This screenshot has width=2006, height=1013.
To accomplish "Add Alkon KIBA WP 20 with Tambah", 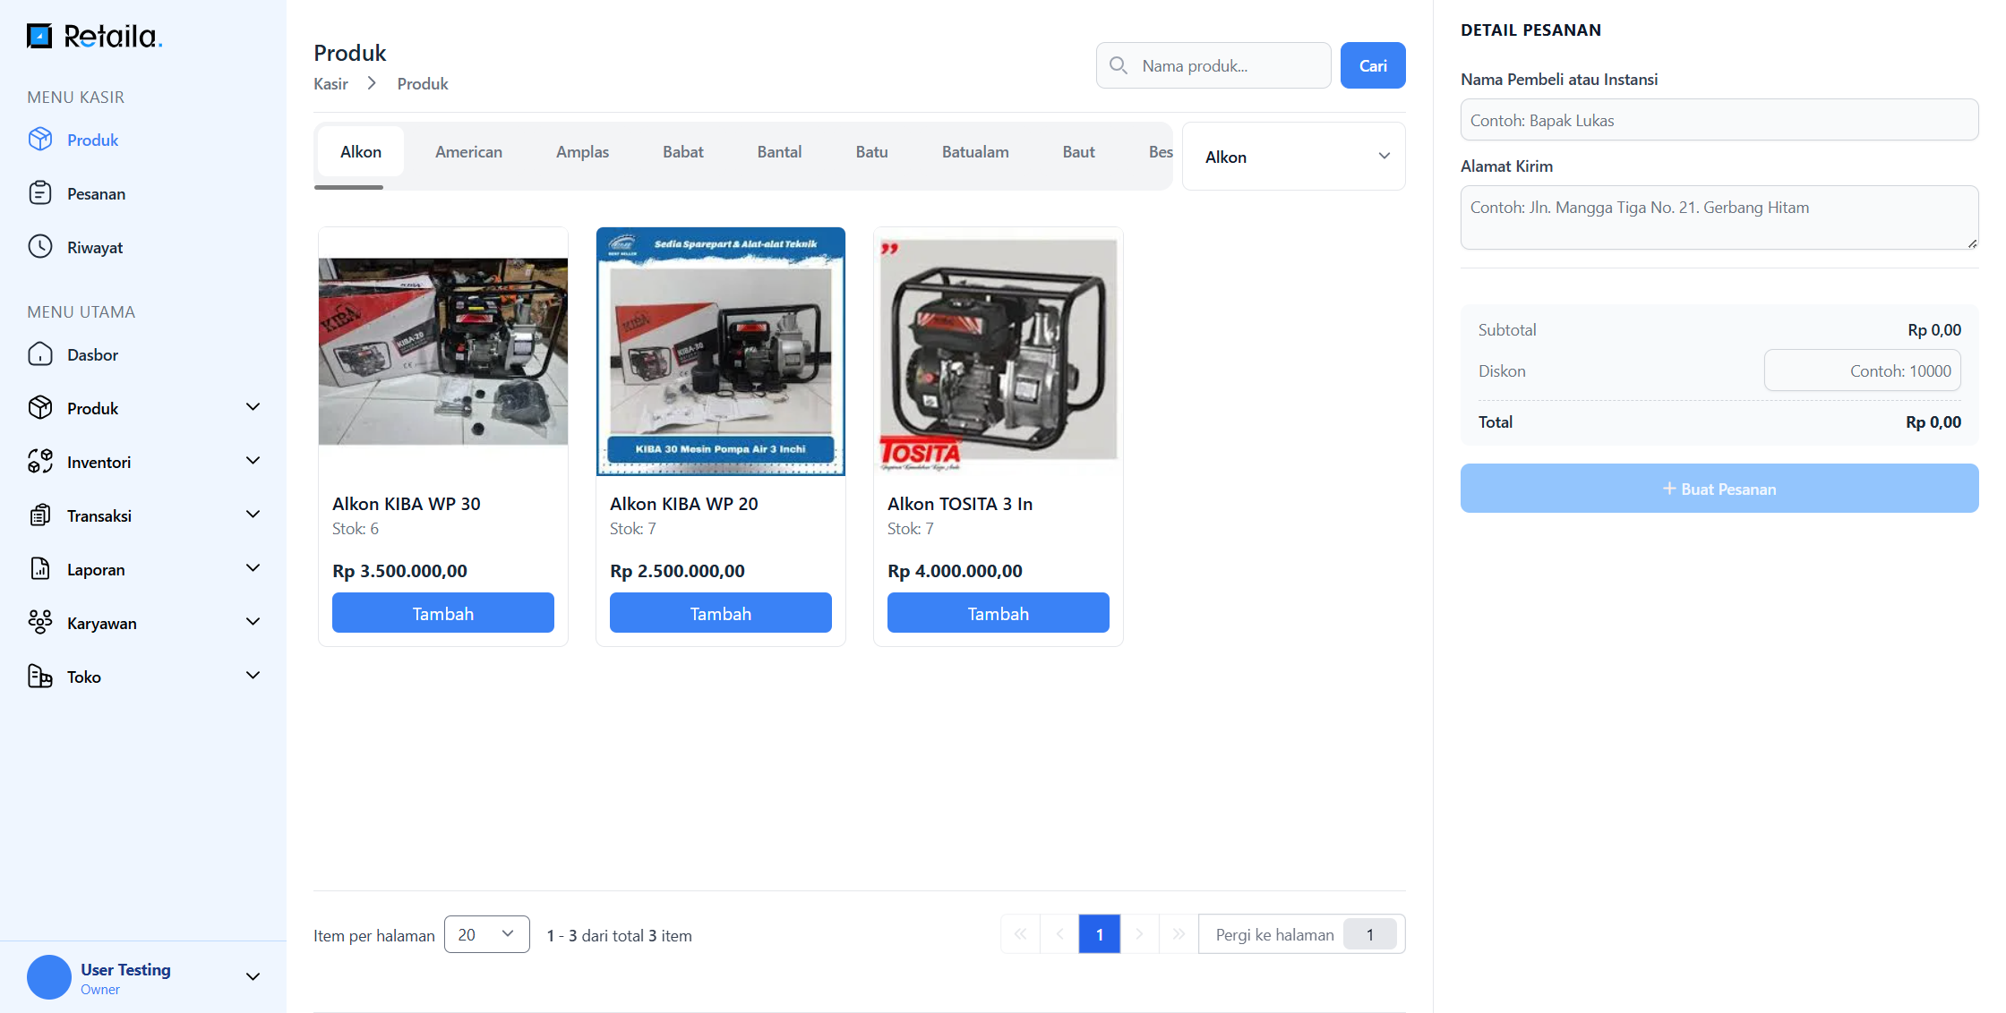I will coord(720,613).
